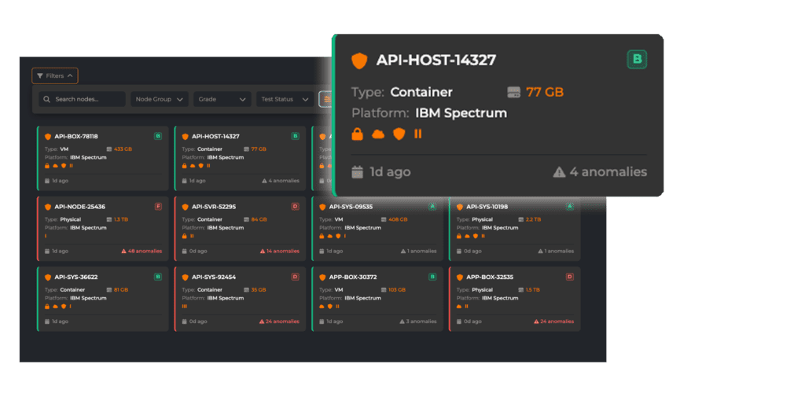
Task: Click shield icon on API-BOX-78118 card
Action: [x=48, y=137]
